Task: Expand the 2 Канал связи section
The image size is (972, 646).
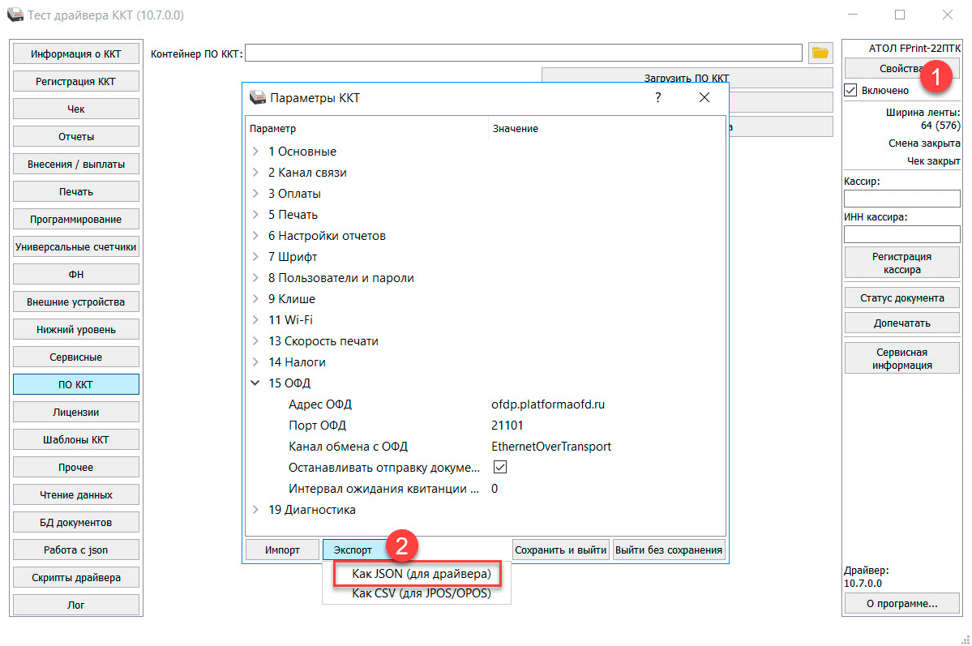Action: point(256,173)
